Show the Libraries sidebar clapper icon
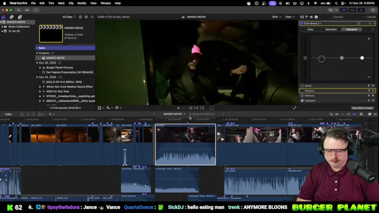The height and width of the screenshot is (213, 379). 3,17
